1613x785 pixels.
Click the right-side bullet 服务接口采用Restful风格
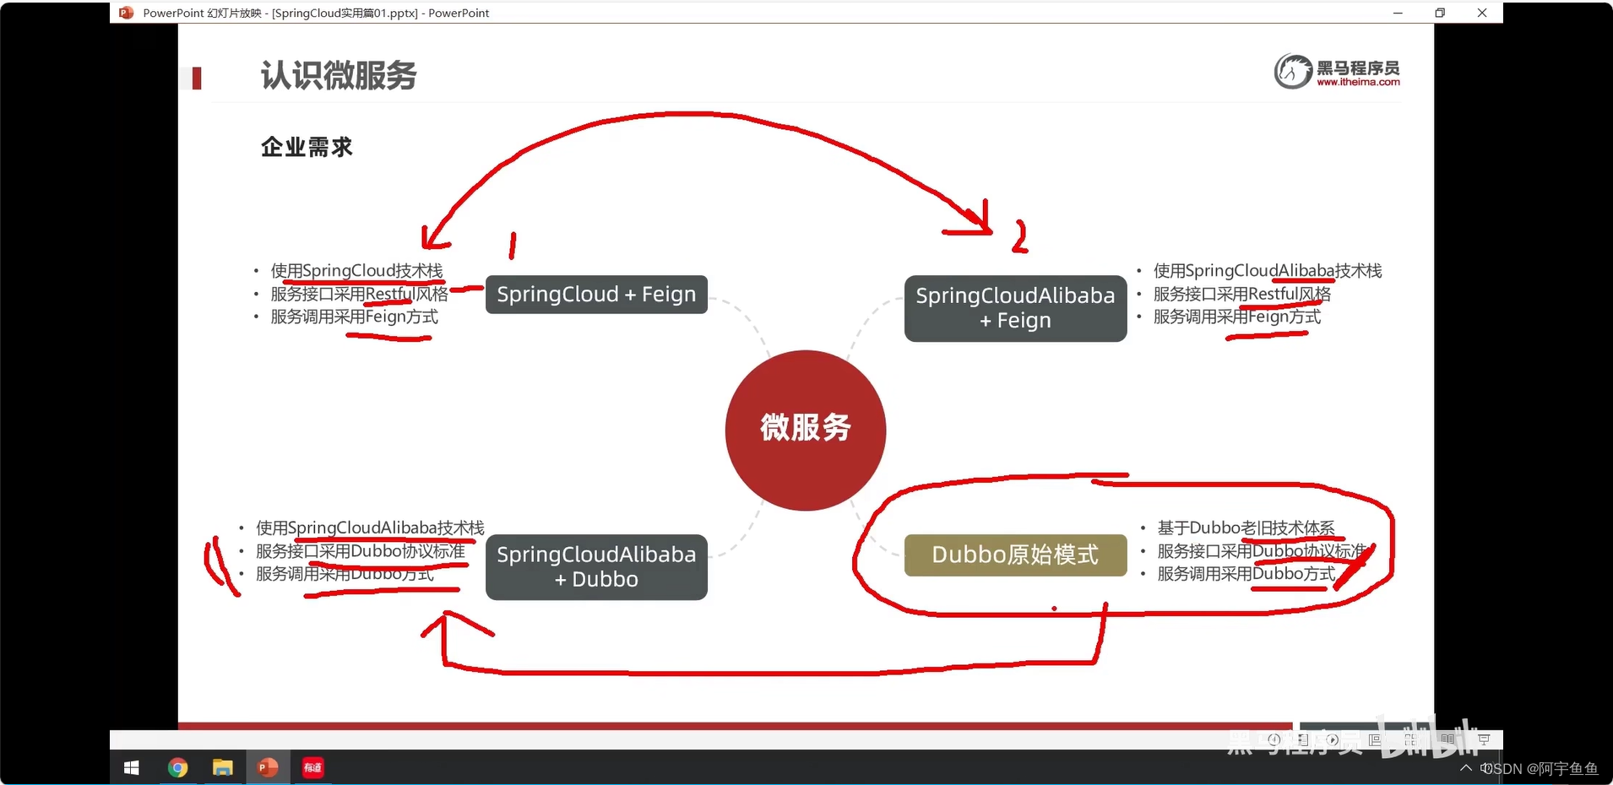tap(1241, 294)
